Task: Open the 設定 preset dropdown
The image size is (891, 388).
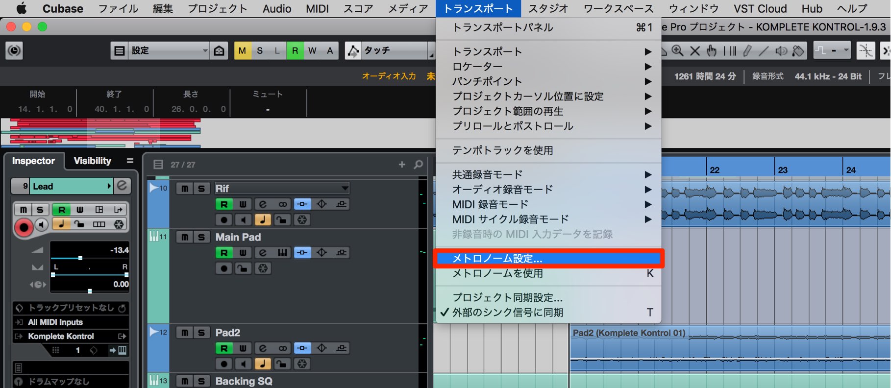Action: point(169,50)
